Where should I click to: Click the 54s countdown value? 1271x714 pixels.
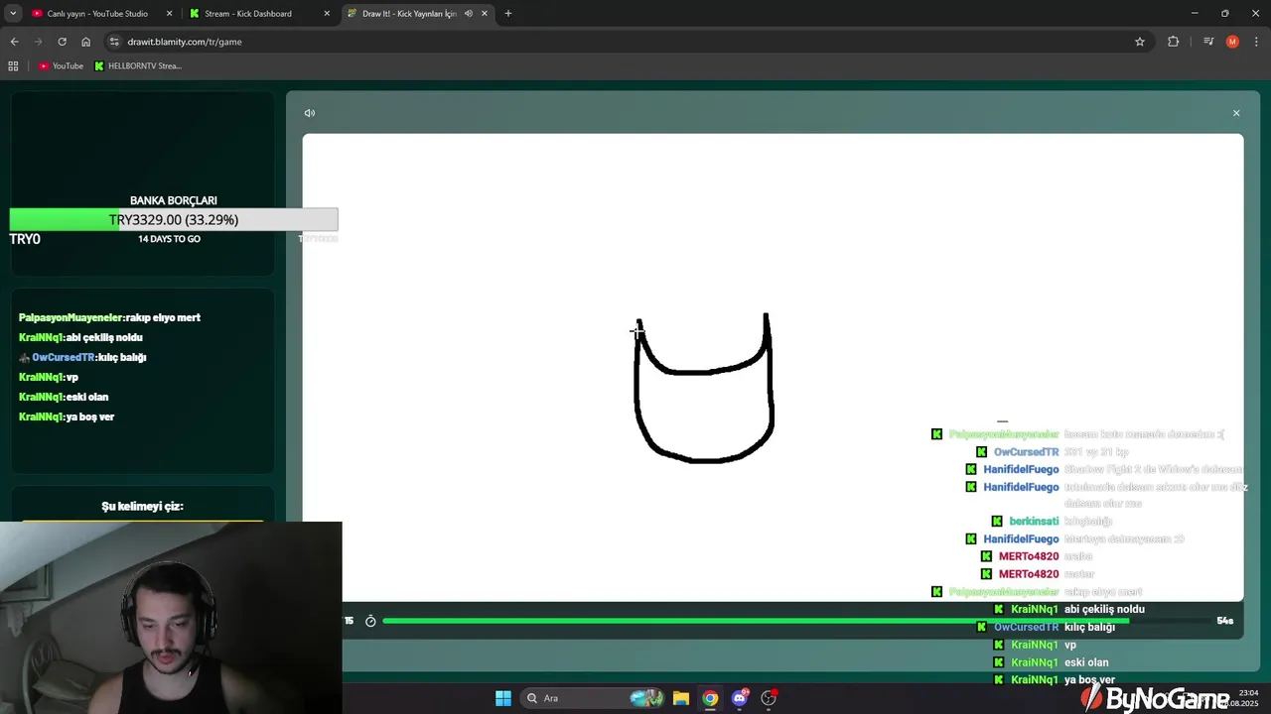(x=1224, y=621)
